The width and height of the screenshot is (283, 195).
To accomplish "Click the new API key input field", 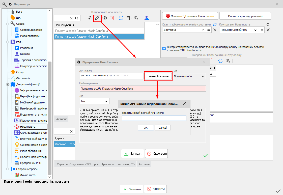I will click(154, 118).
